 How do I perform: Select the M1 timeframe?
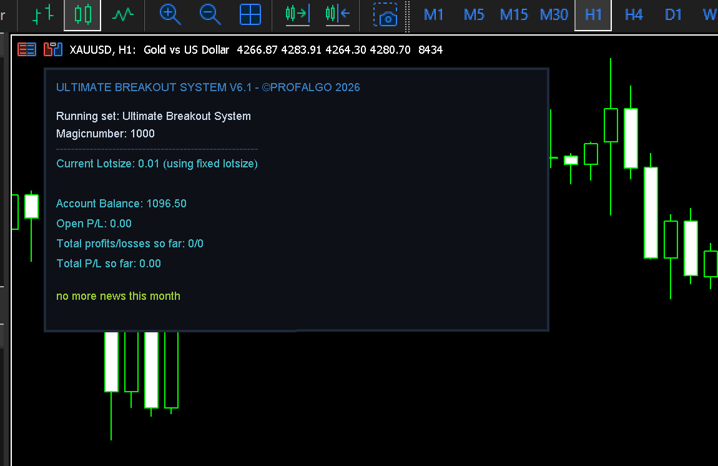coord(433,14)
